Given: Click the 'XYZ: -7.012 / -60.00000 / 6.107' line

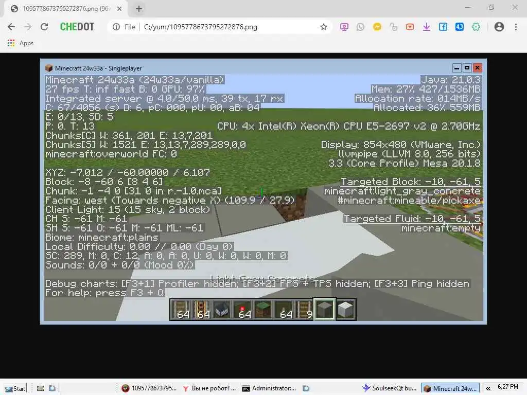Looking at the screenshot, I should (x=128, y=172).
